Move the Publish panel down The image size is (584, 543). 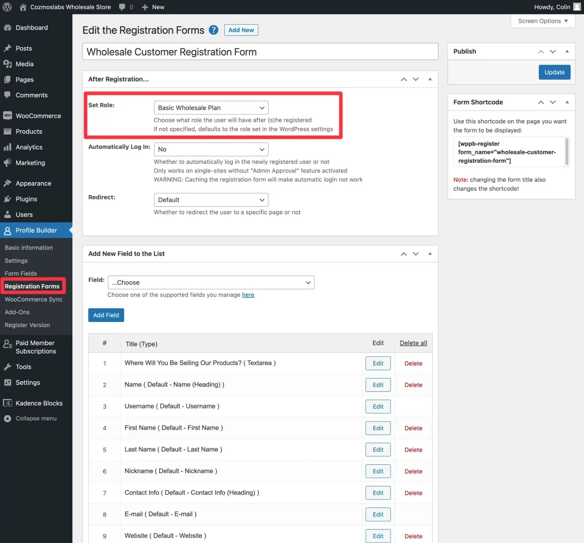553,51
